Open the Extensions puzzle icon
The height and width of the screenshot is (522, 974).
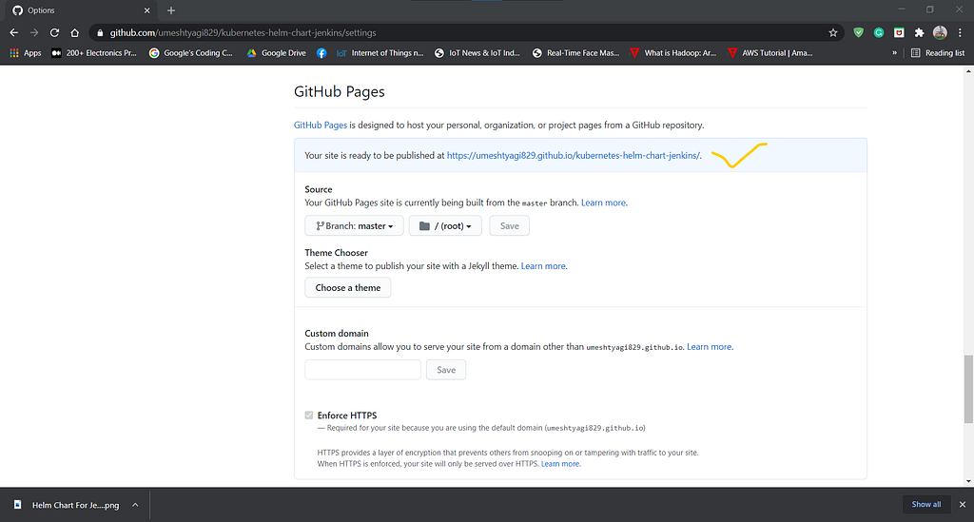pos(920,33)
